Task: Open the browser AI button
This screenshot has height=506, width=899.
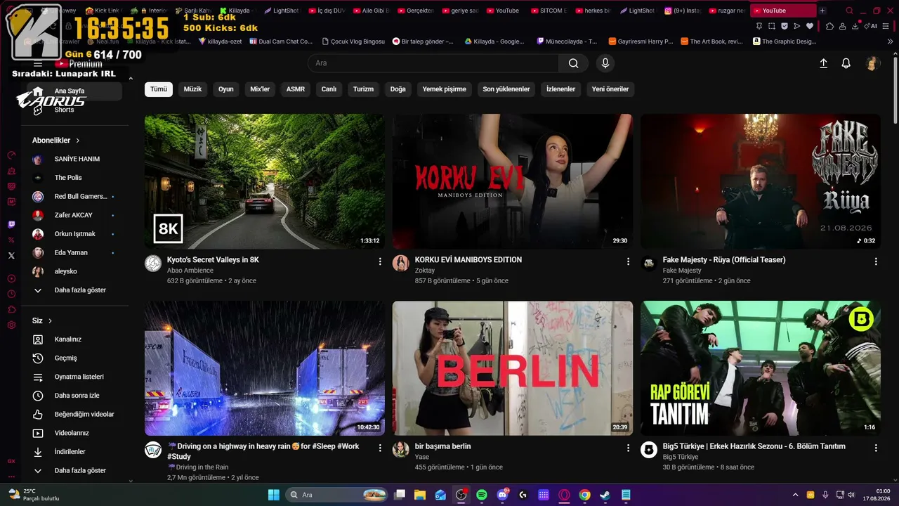Action: (x=872, y=26)
